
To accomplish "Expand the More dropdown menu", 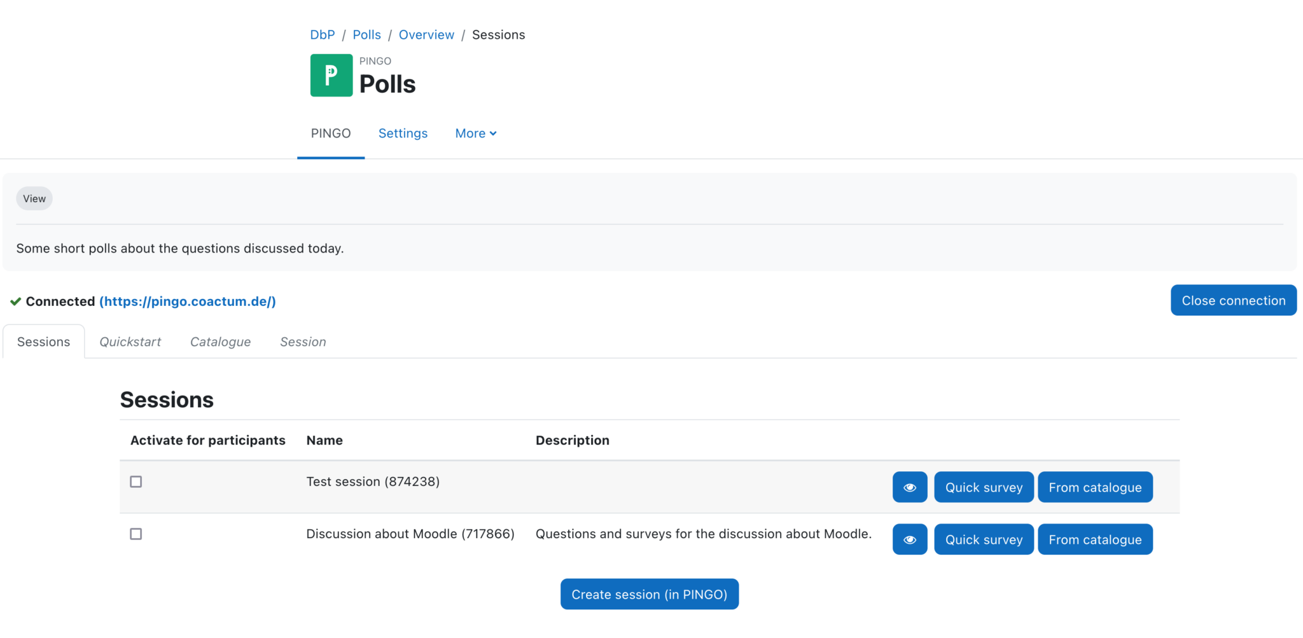I will (x=476, y=134).
